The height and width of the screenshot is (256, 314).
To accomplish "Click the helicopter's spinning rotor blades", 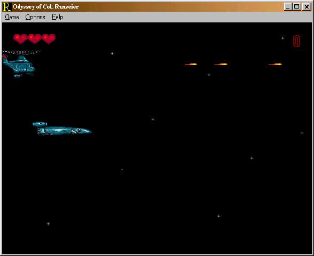I will [x=21, y=52].
